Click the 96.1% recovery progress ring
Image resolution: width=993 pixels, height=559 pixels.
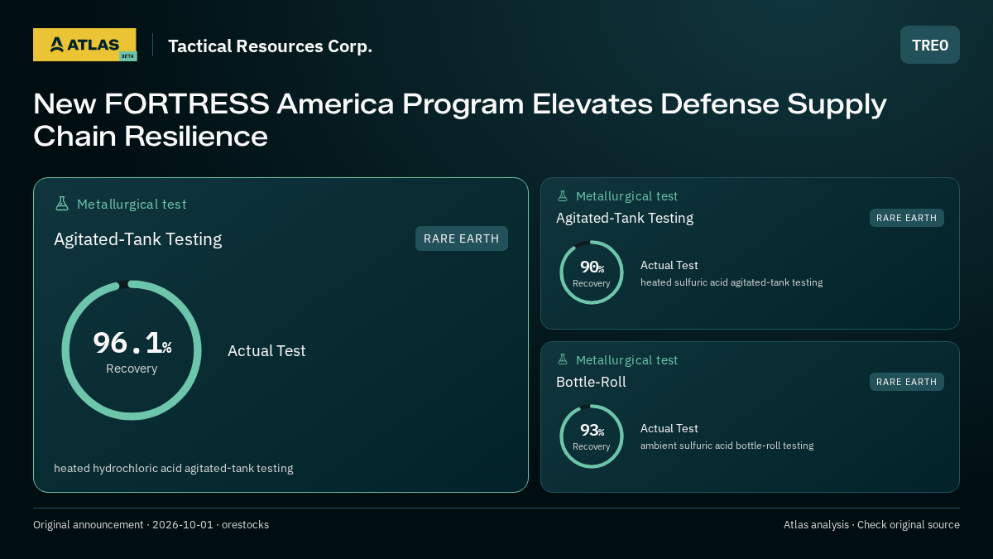(132, 350)
